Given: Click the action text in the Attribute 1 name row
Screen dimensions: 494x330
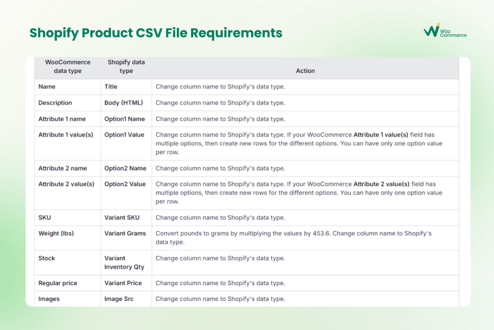Looking at the screenshot, I should pos(220,119).
